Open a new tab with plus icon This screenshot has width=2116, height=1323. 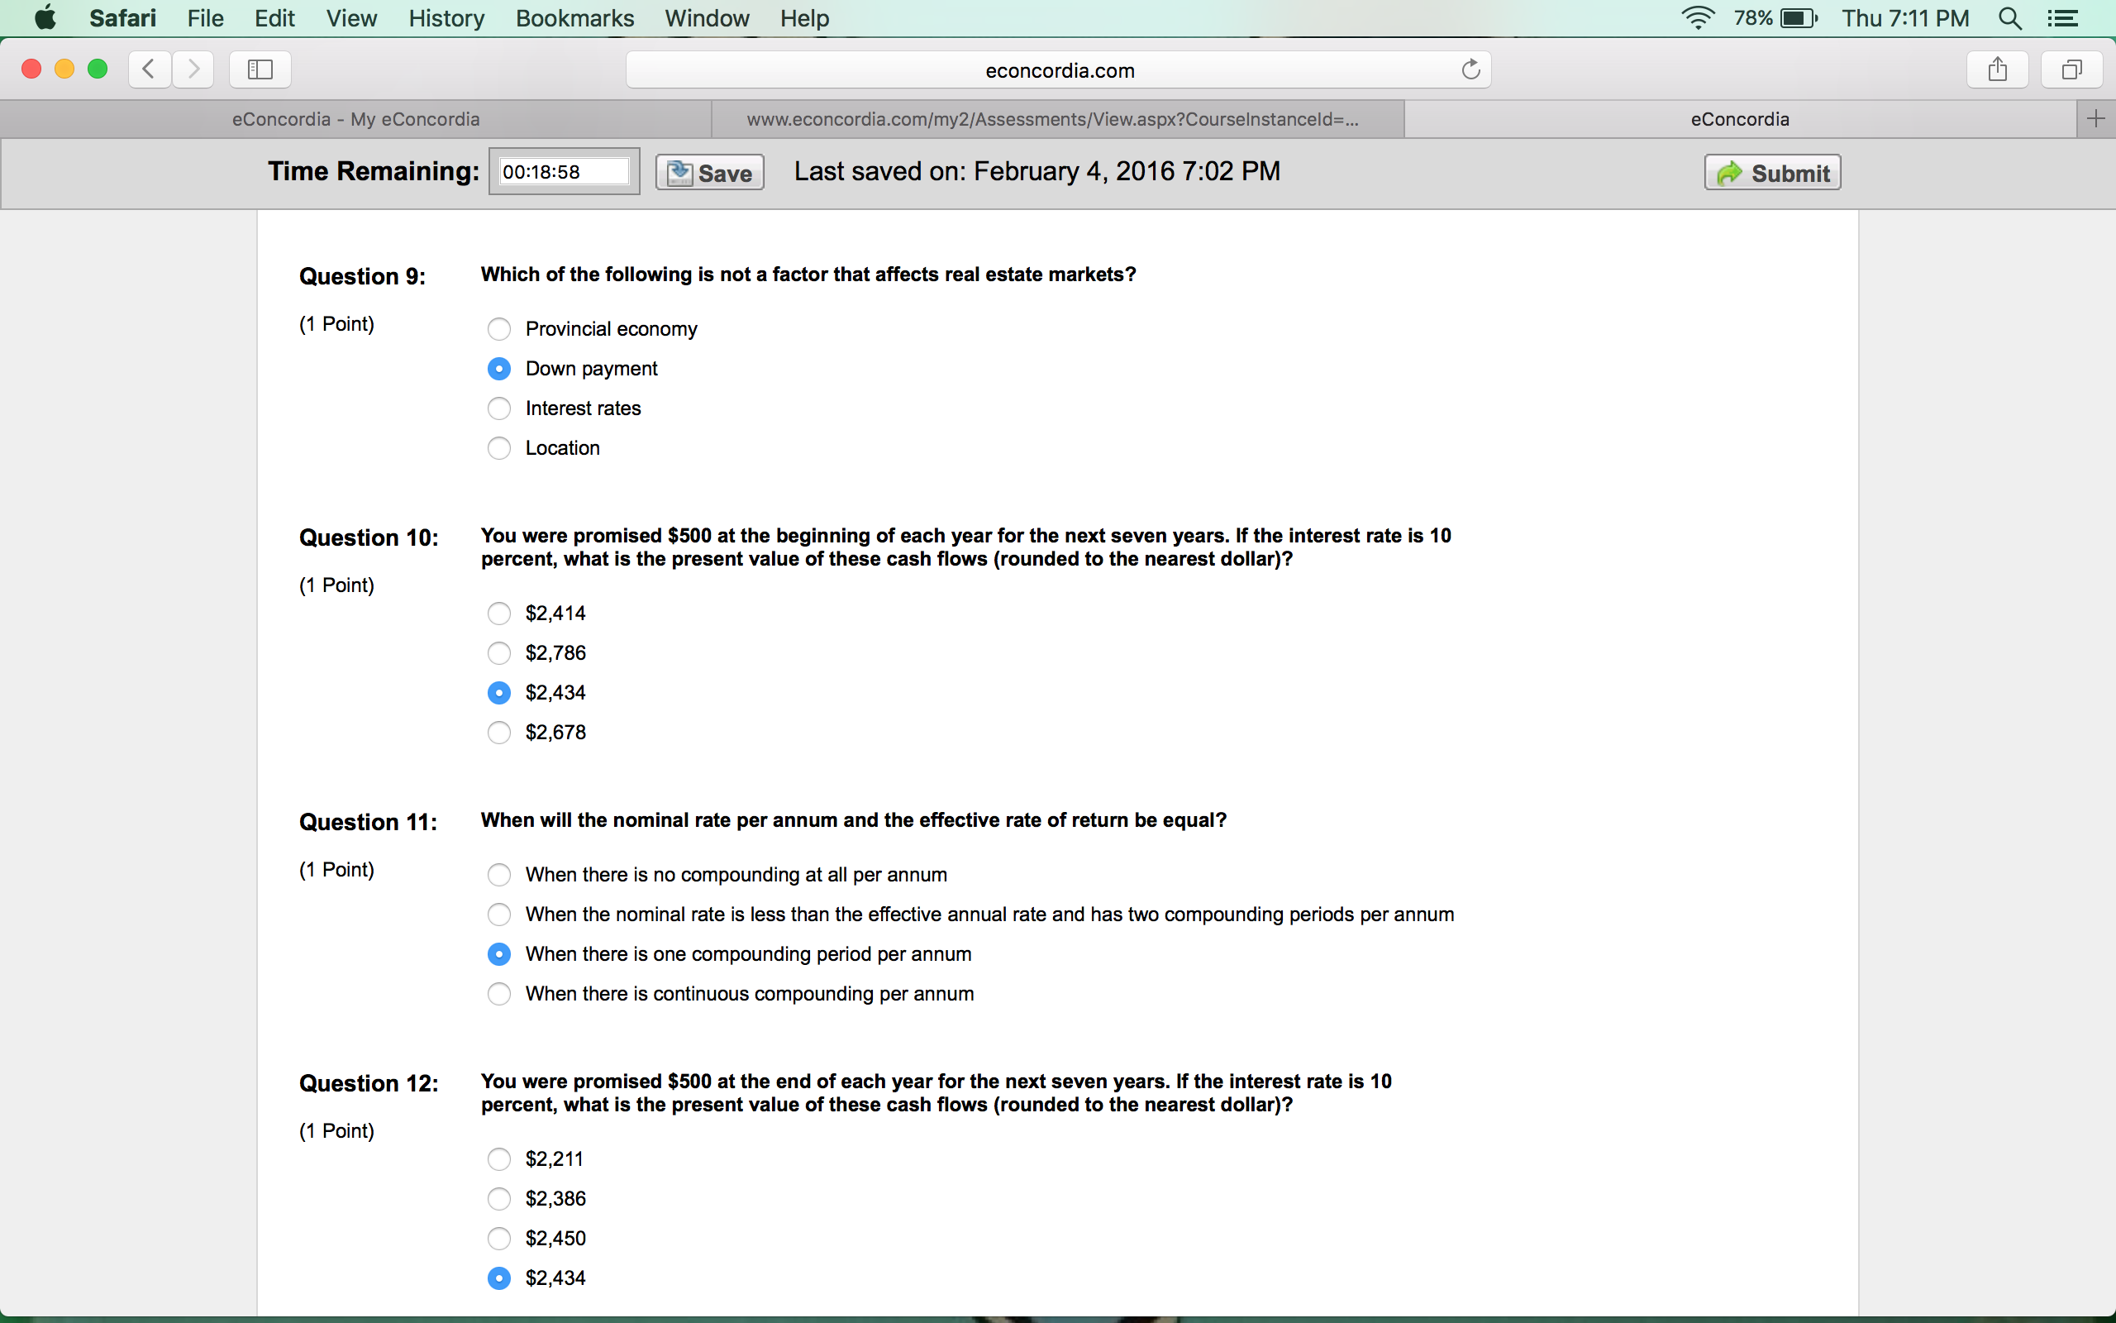click(x=2095, y=119)
